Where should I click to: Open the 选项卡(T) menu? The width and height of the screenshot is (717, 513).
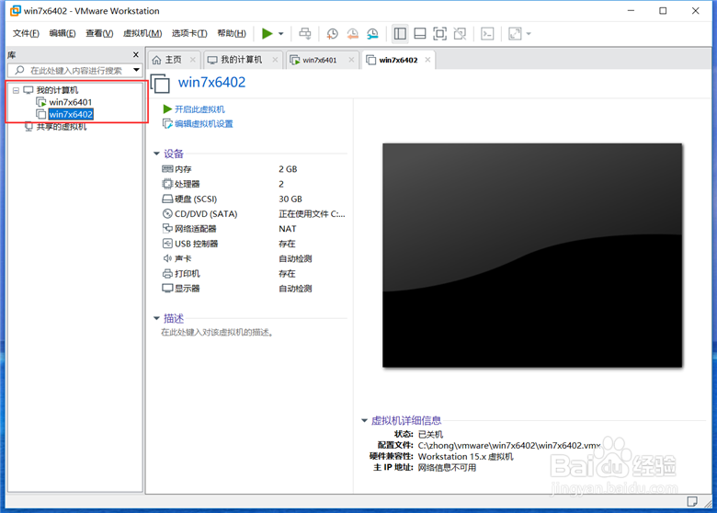189,33
